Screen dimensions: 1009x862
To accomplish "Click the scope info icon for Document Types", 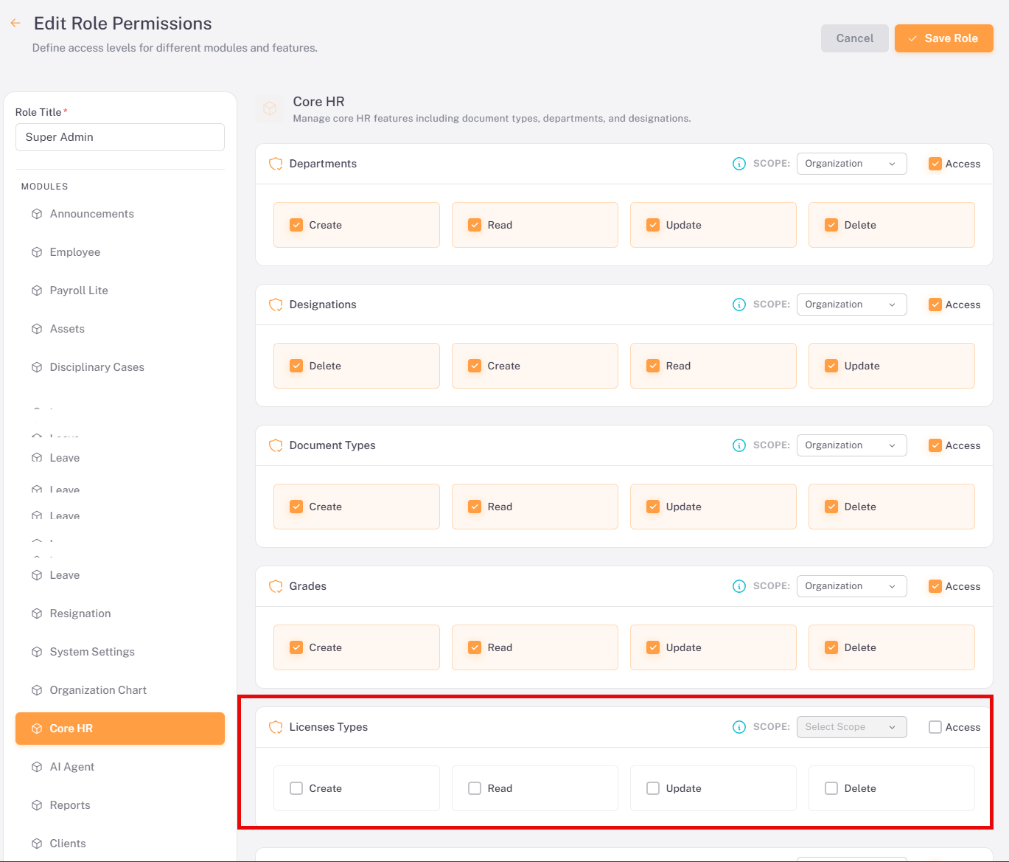I will point(739,445).
